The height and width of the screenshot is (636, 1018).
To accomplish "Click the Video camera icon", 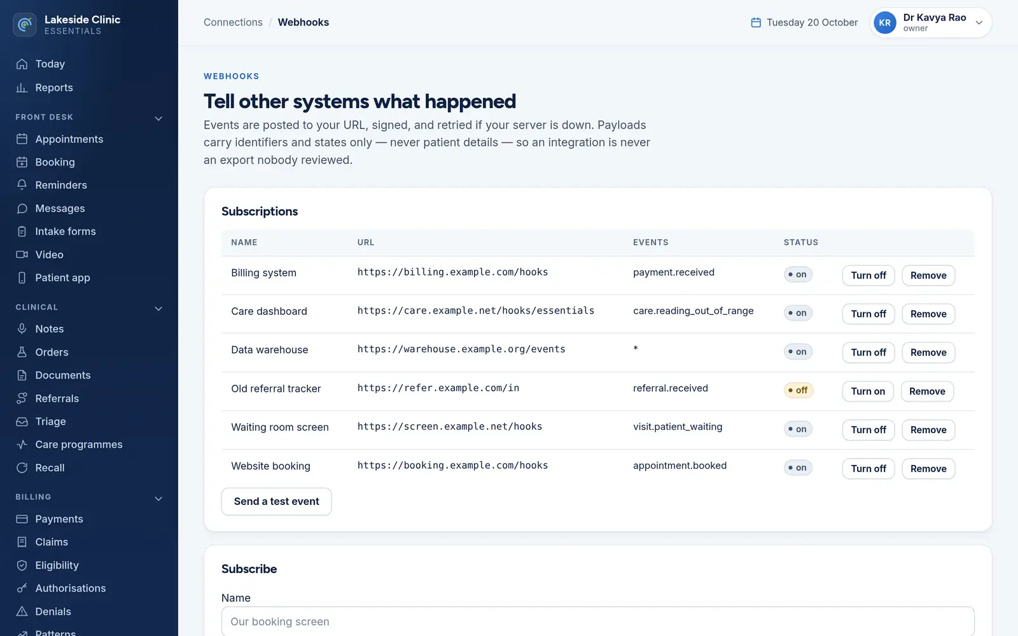I will pos(22,254).
